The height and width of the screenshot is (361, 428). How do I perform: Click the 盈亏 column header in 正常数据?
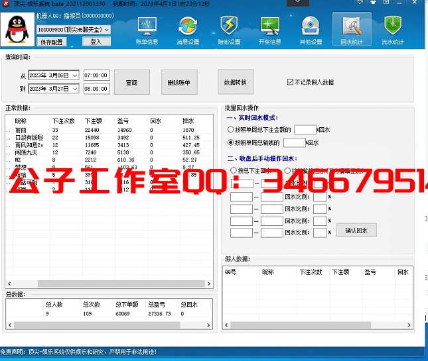(131, 121)
